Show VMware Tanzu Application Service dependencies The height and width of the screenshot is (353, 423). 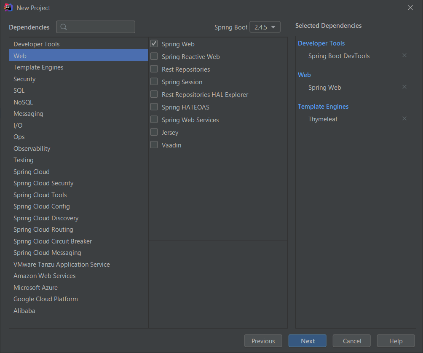click(79, 265)
